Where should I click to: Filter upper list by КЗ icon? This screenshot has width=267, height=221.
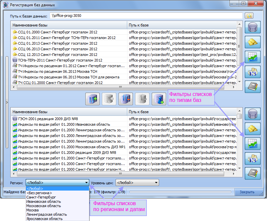click(253, 72)
